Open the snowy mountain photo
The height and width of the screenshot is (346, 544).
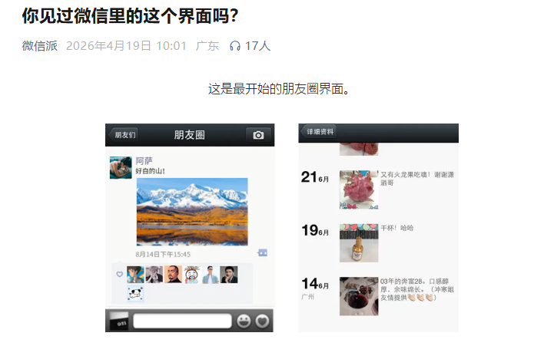coord(192,212)
